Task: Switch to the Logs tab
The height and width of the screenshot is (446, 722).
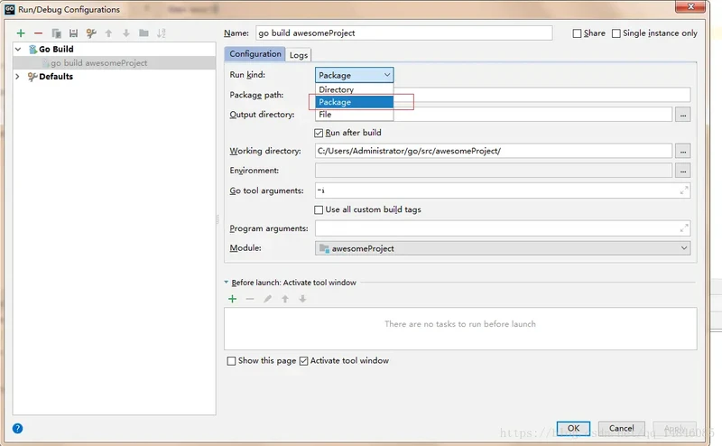Action: 299,55
